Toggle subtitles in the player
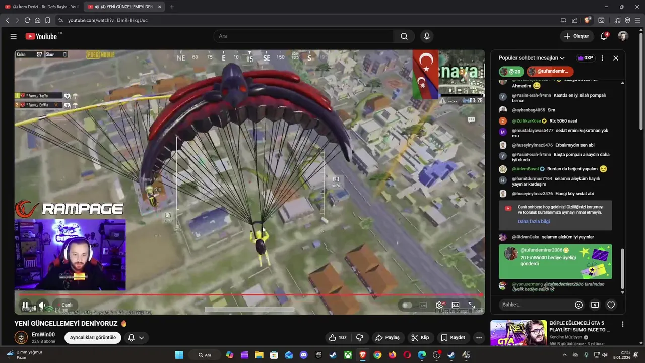Screen dimensions: 645x363 (423, 305)
